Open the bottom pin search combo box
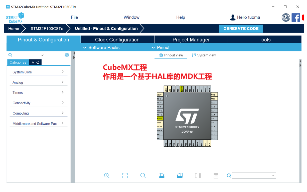The image size is (307, 192). point(273,175)
